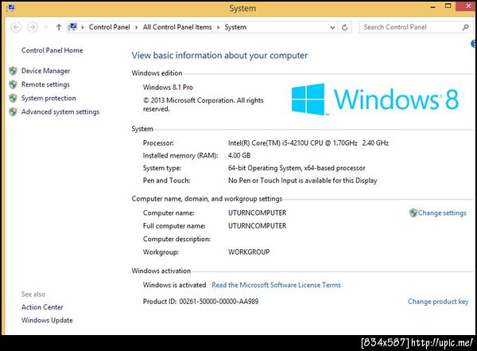Open Device Manager

click(x=45, y=71)
